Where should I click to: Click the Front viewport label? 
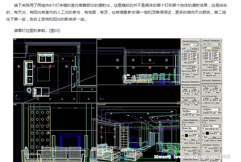point(100,39)
